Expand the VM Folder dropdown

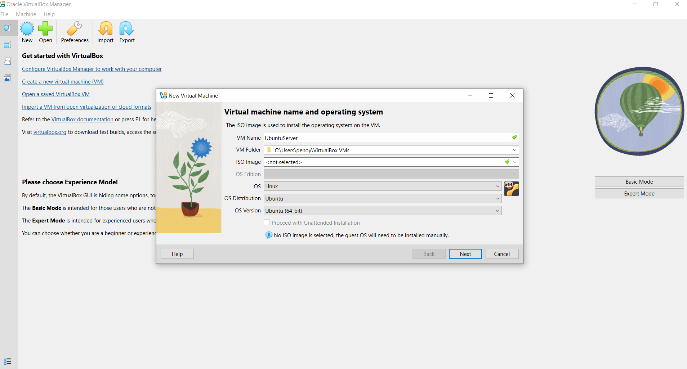point(514,150)
